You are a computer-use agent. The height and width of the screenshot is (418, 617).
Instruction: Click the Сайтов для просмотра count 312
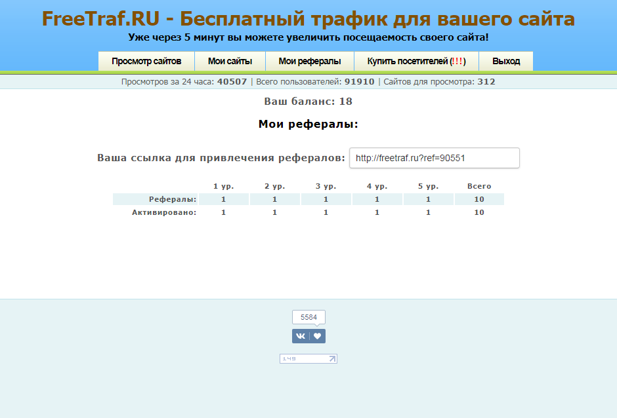[x=486, y=82]
